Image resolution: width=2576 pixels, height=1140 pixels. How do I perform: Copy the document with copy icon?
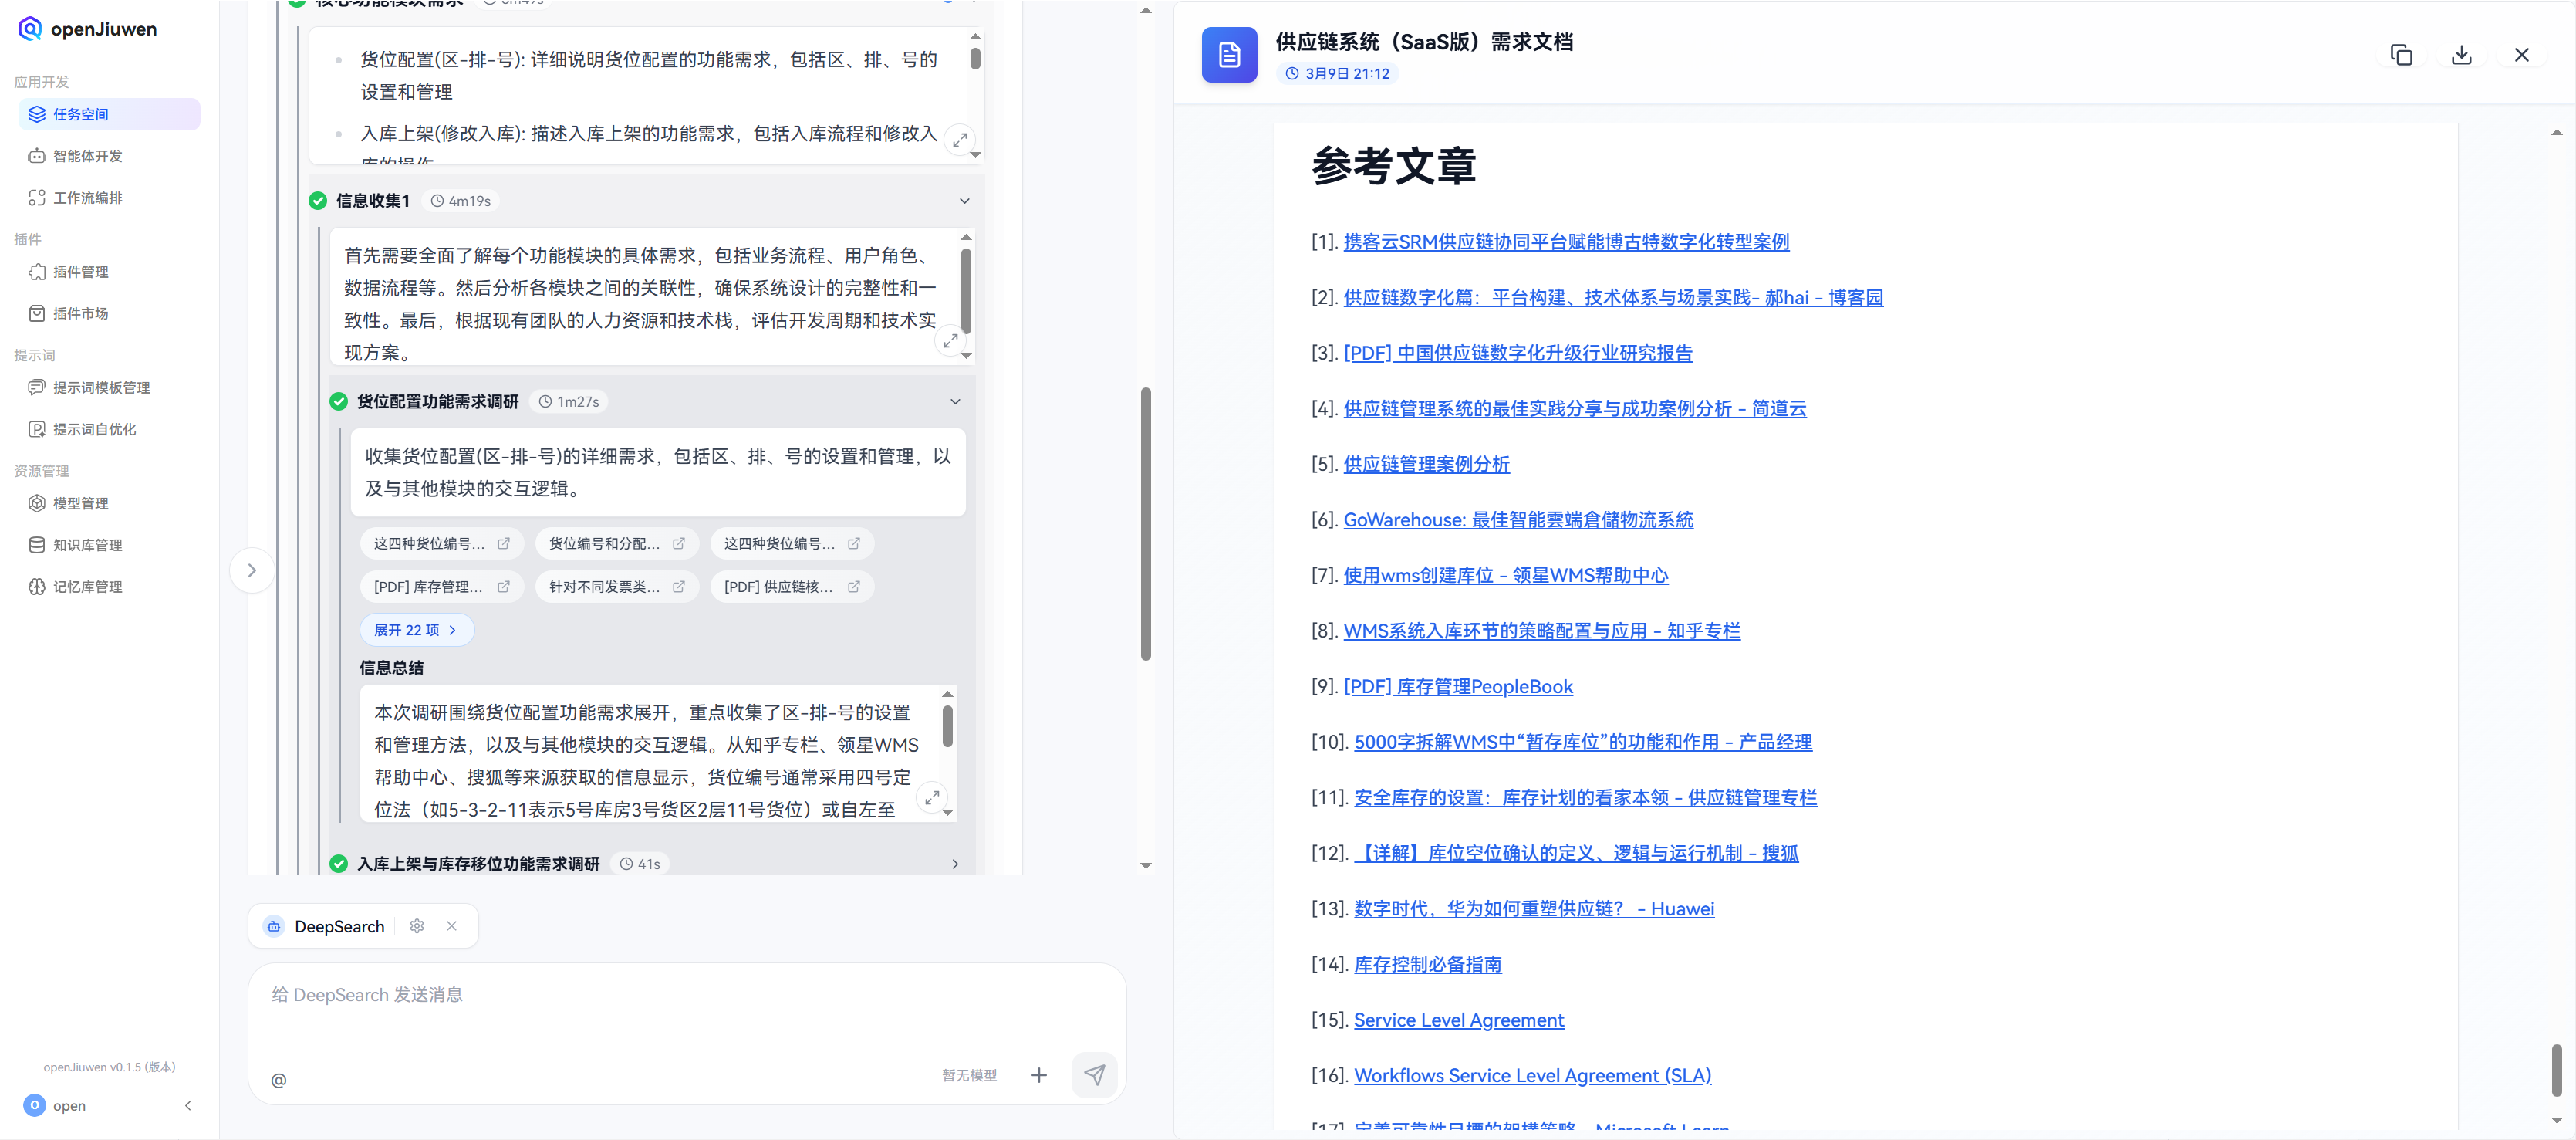[2401, 55]
